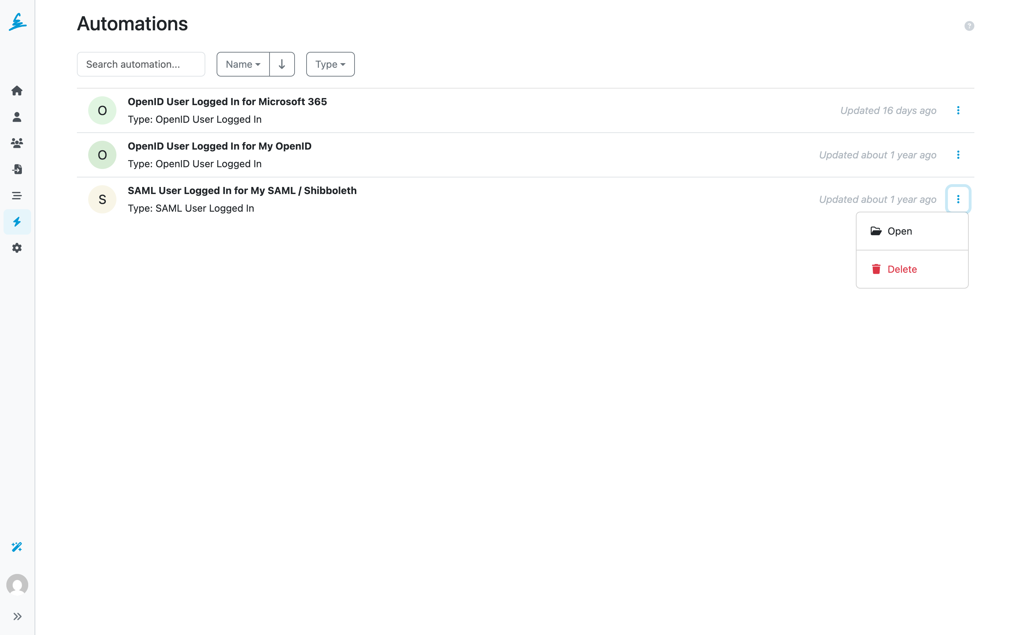
Task: Click the Automations page heading
Action: pyautogui.click(x=132, y=24)
